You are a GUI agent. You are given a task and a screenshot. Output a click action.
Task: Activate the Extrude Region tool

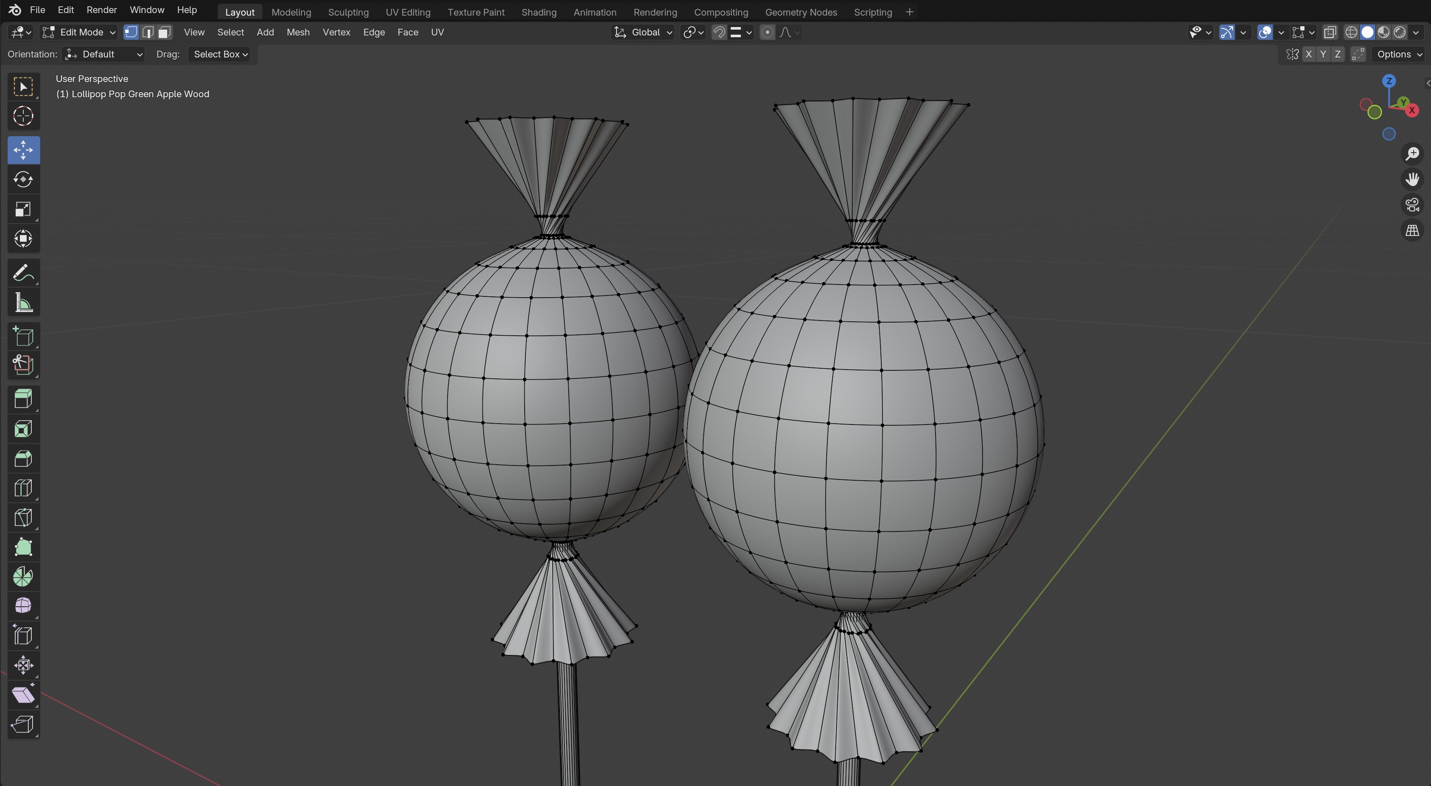(23, 400)
